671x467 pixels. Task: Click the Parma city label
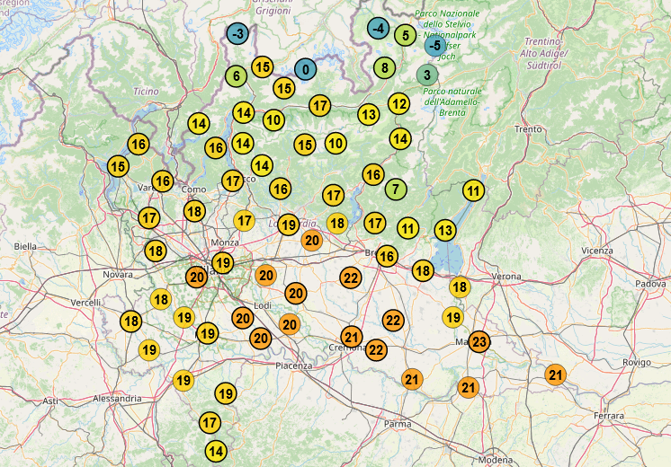[x=398, y=424]
